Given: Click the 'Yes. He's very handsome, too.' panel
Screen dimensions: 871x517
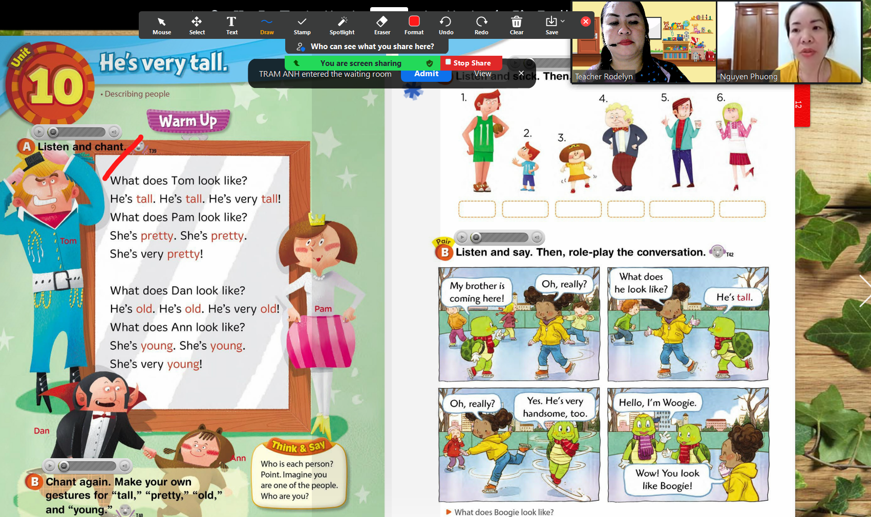Looking at the screenshot, I should (519, 444).
